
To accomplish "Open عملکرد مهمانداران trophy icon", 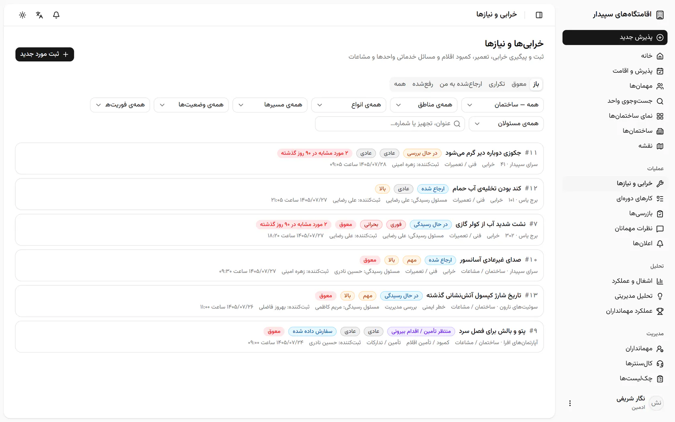I will [x=660, y=311].
